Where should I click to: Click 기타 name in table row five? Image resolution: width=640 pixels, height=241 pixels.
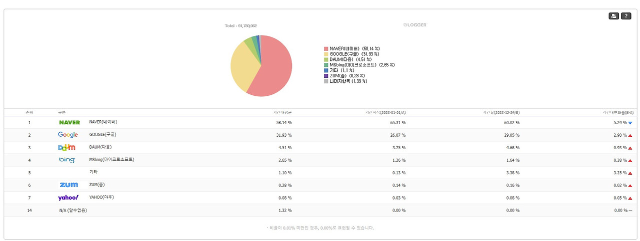(93, 172)
